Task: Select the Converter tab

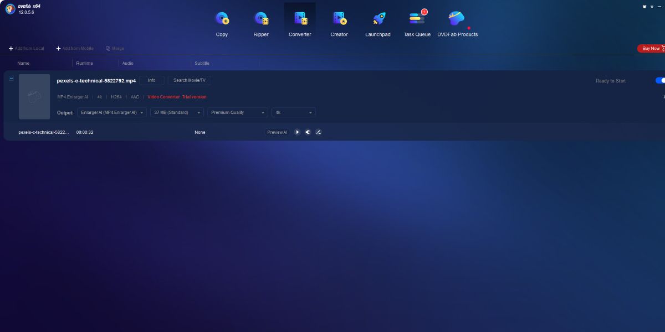Action: tap(300, 22)
